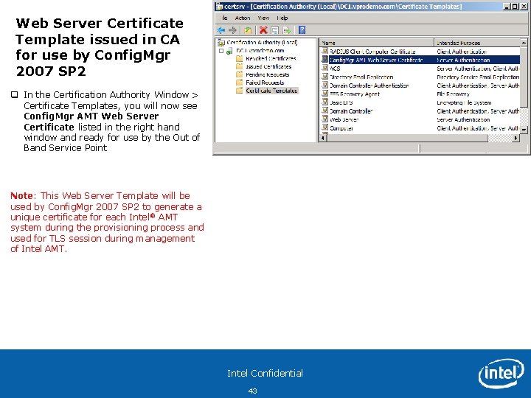Click the Directory Email Replication template icon
Viewport: 531px width, 398px height.
click(x=324, y=77)
